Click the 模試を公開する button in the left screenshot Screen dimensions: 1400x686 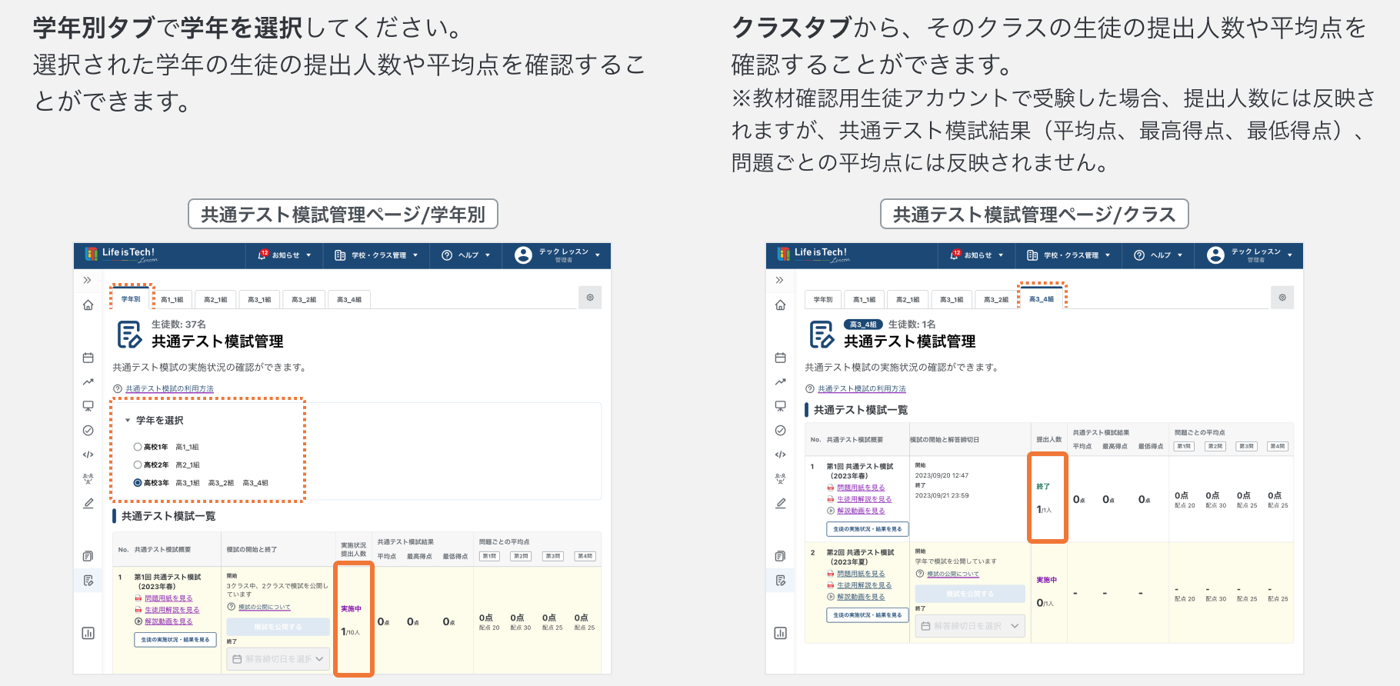click(x=278, y=628)
